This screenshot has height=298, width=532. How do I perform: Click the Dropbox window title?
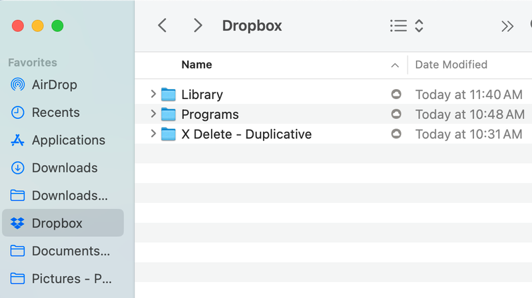(x=252, y=26)
